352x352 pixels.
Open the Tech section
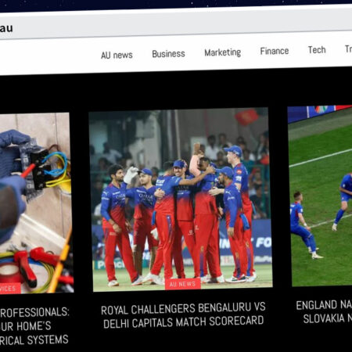pos(317,49)
